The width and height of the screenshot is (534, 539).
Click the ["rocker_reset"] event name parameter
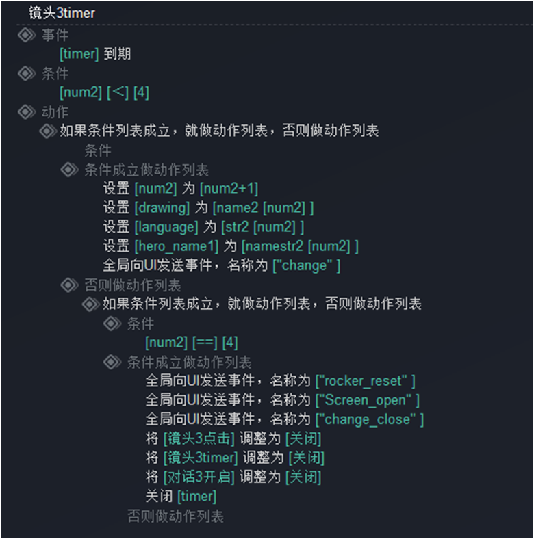(x=366, y=381)
